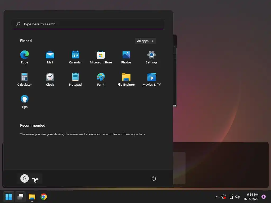Open network settings tray icon
Screen dimensions: 271x203
[231, 197]
